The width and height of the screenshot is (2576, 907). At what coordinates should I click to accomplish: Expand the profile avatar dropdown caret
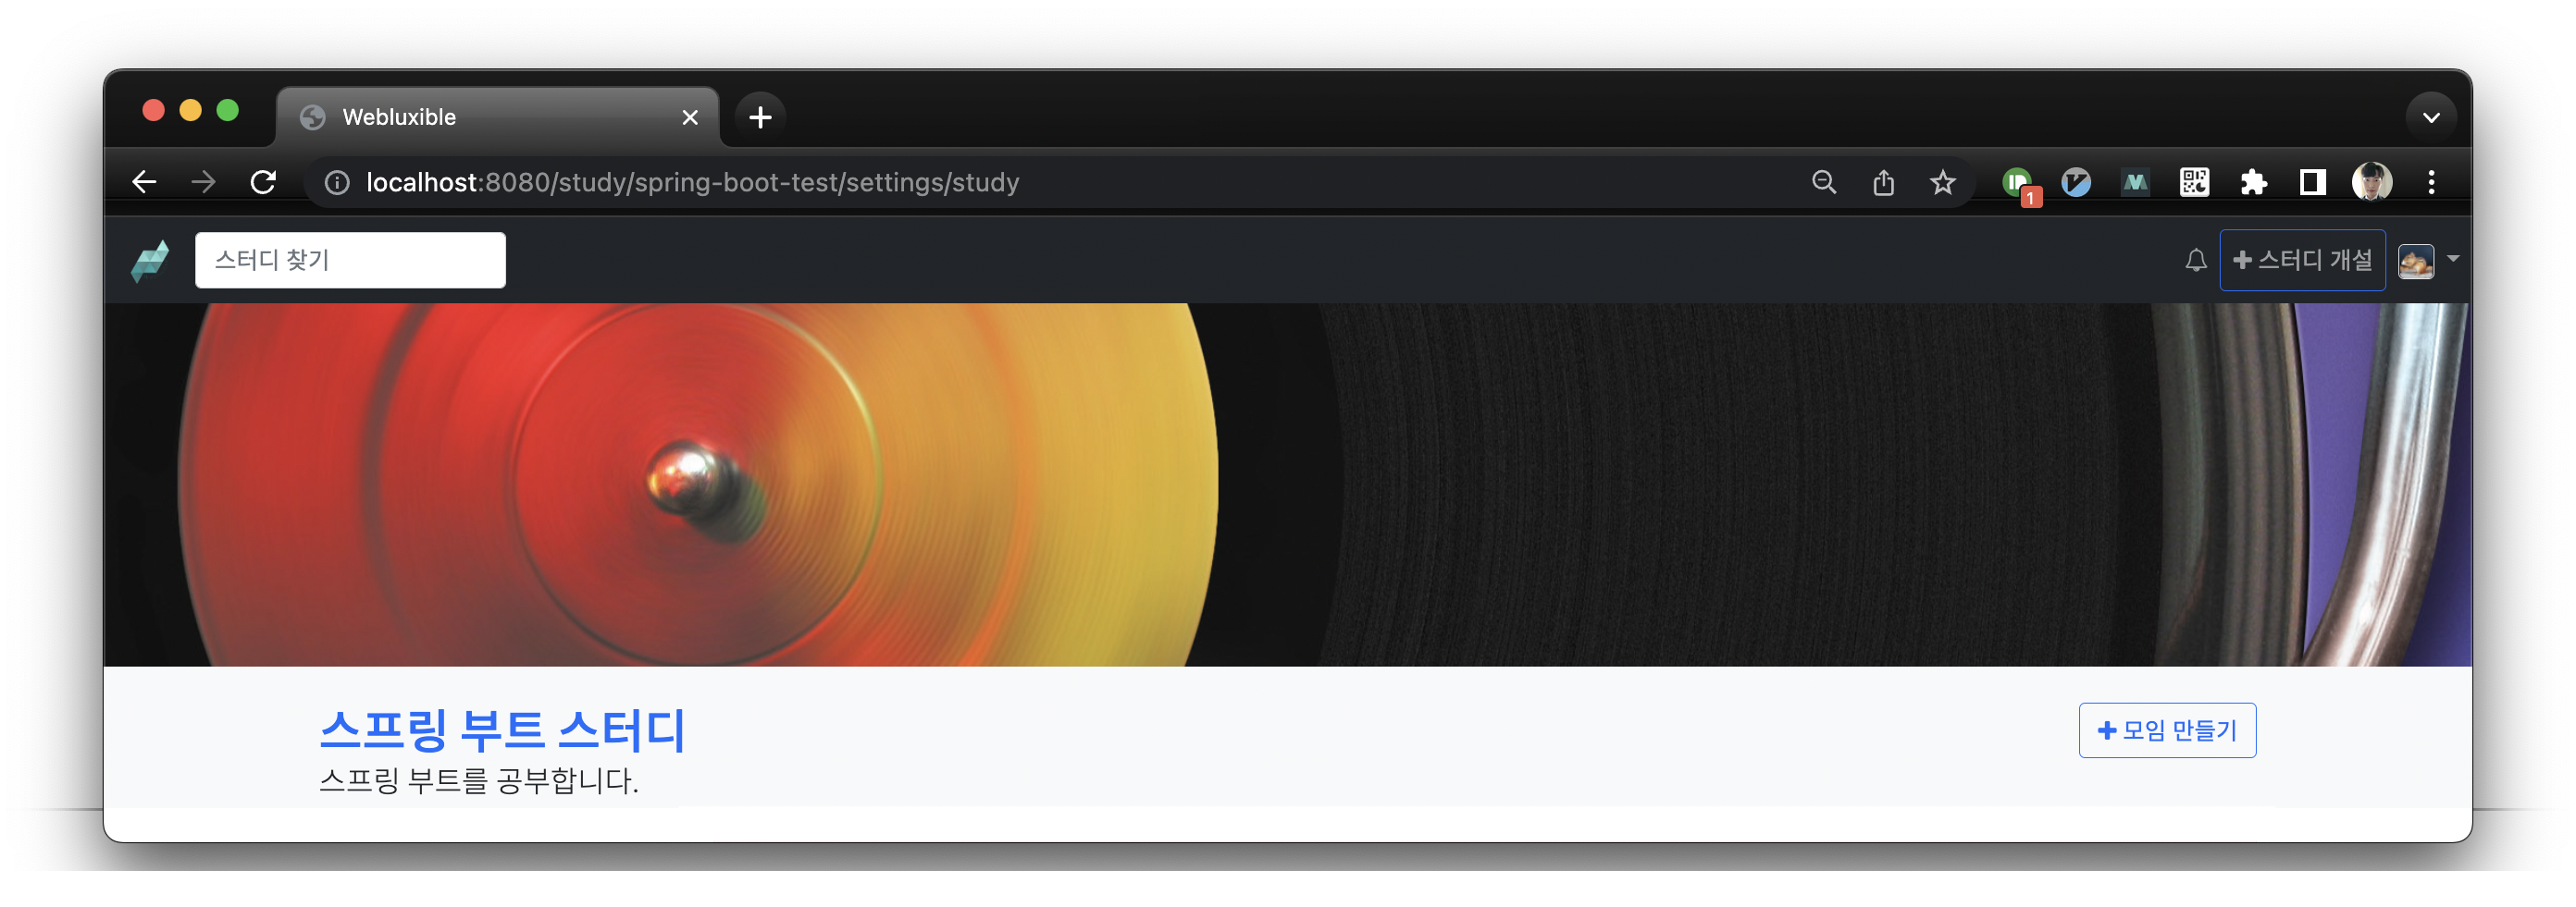coord(2453,259)
